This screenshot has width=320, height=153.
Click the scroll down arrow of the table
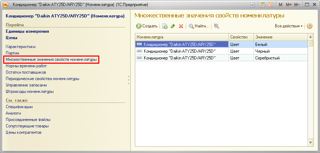(310, 142)
